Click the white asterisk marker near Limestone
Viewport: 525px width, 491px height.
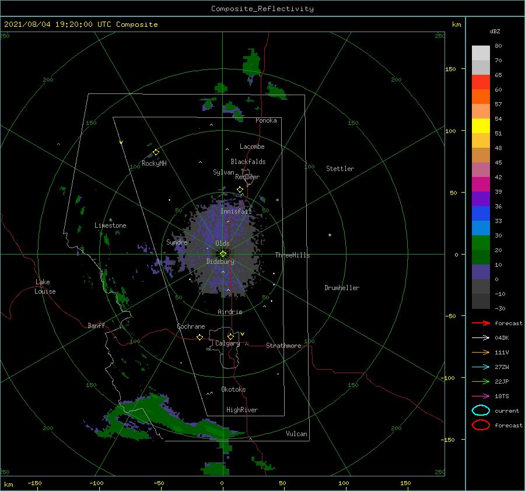click(x=110, y=220)
